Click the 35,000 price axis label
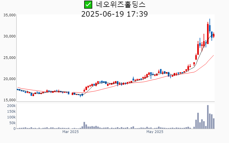This screenshot has height=143, width=229. 9,15
